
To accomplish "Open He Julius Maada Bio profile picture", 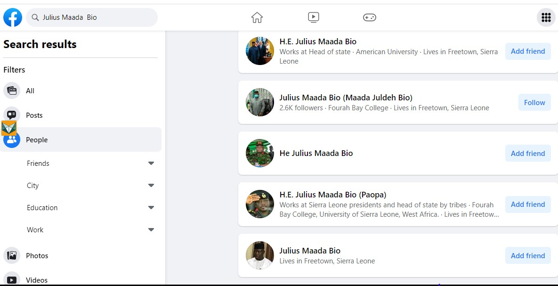I will (x=260, y=153).
